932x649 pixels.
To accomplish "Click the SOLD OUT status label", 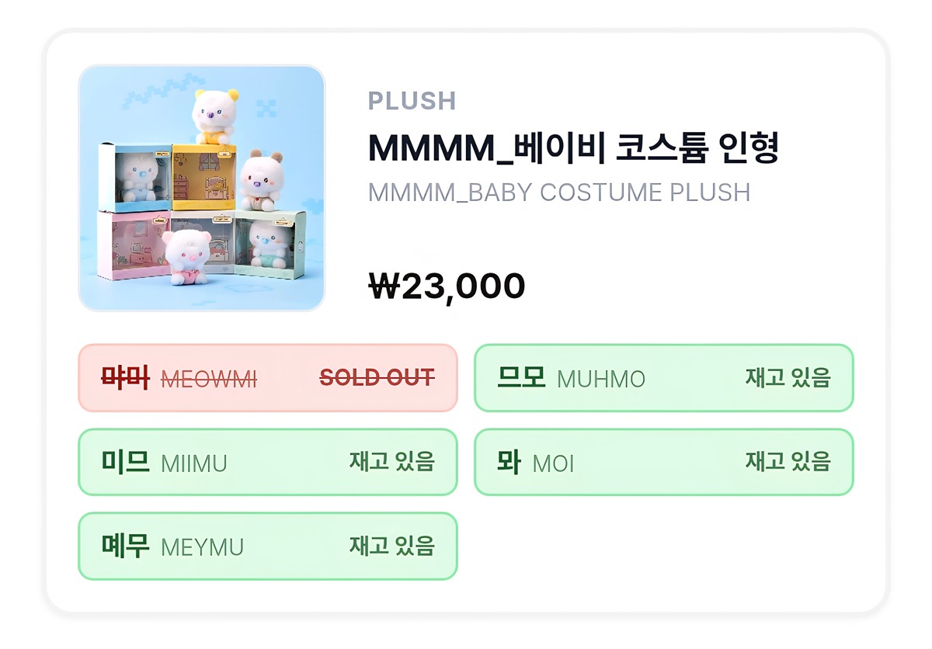I will pyautogui.click(x=377, y=378).
